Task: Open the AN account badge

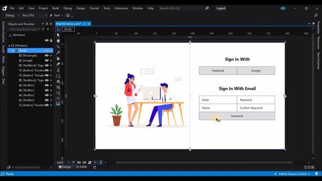Action: coord(283,8)
